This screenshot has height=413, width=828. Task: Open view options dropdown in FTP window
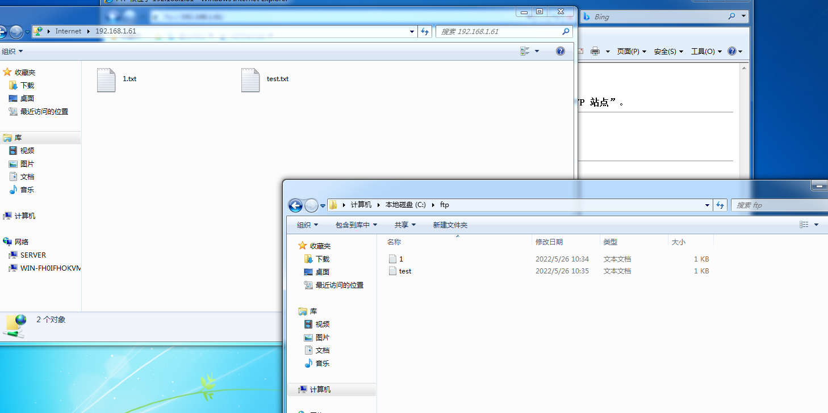click(x=537, y=51)
